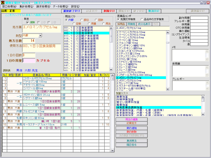The height and width of the screenshot is (158, 211).
Task: Click patient name 山形 正彩 label
Action: [x=11, y=11]
